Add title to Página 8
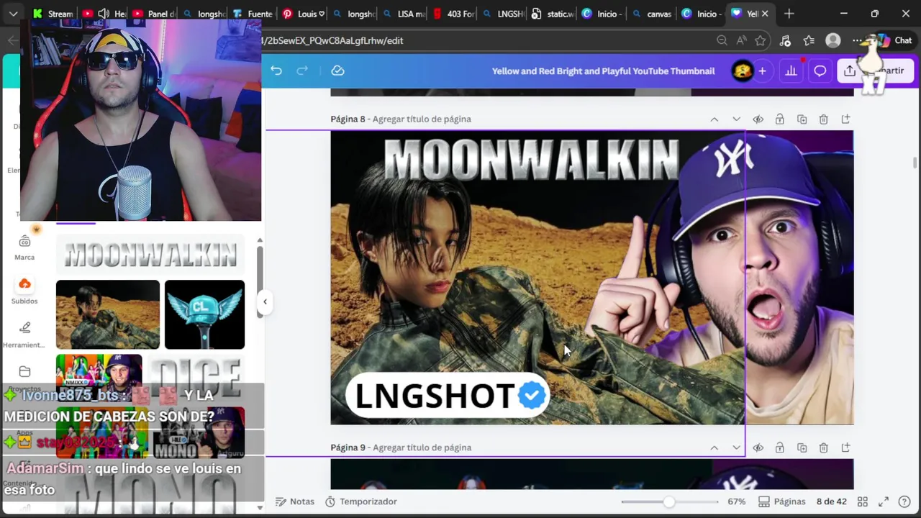Screen dimensions: 921x518 point(422,119)
